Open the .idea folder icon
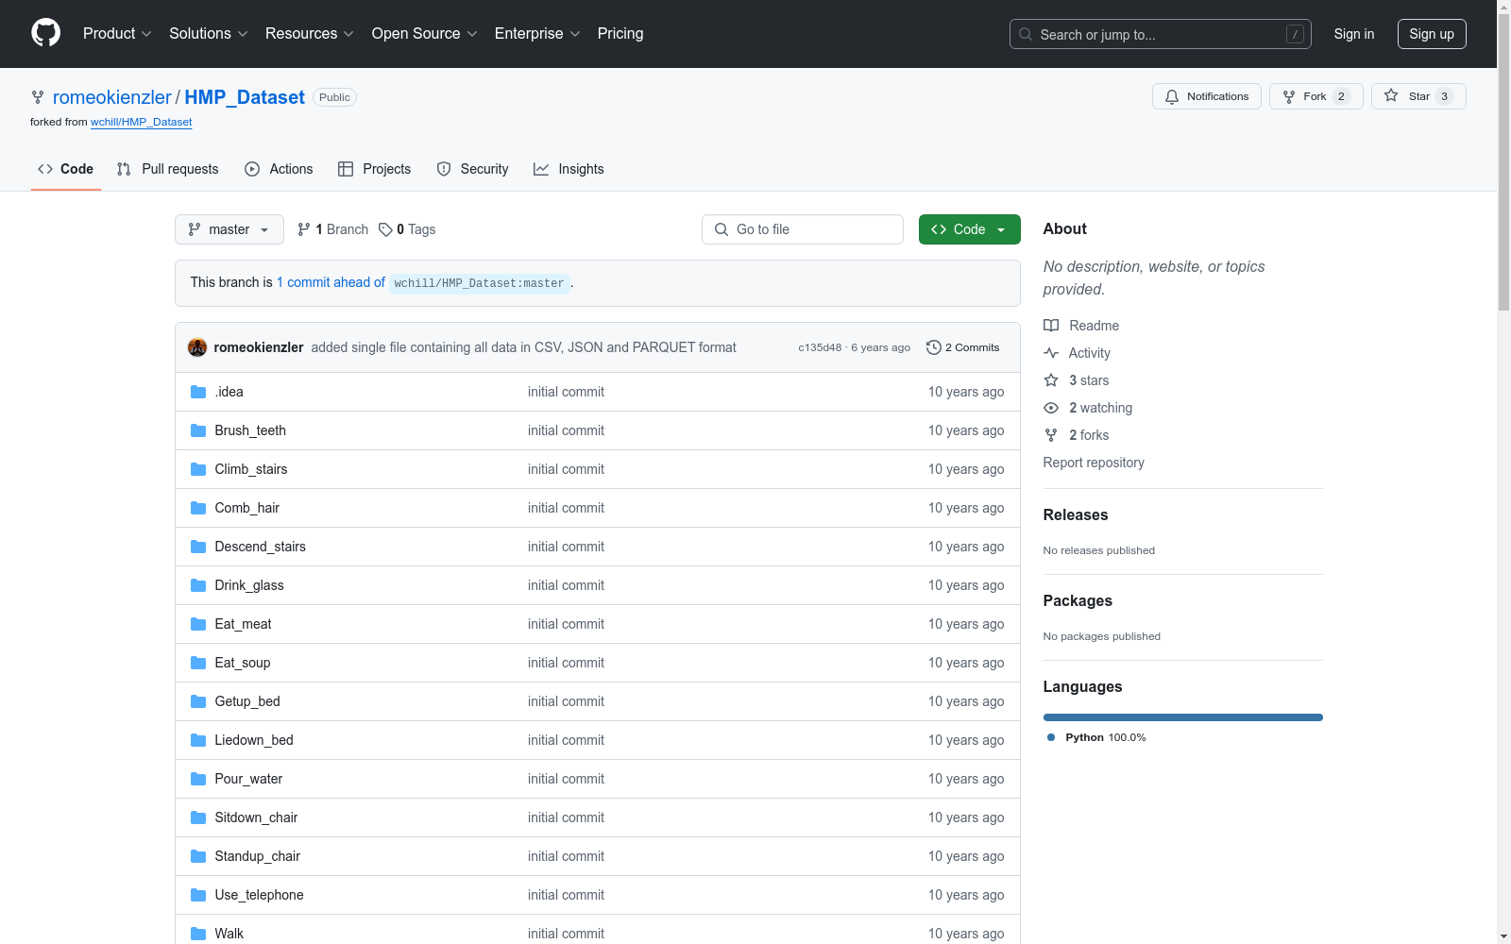 coord(198,392)
